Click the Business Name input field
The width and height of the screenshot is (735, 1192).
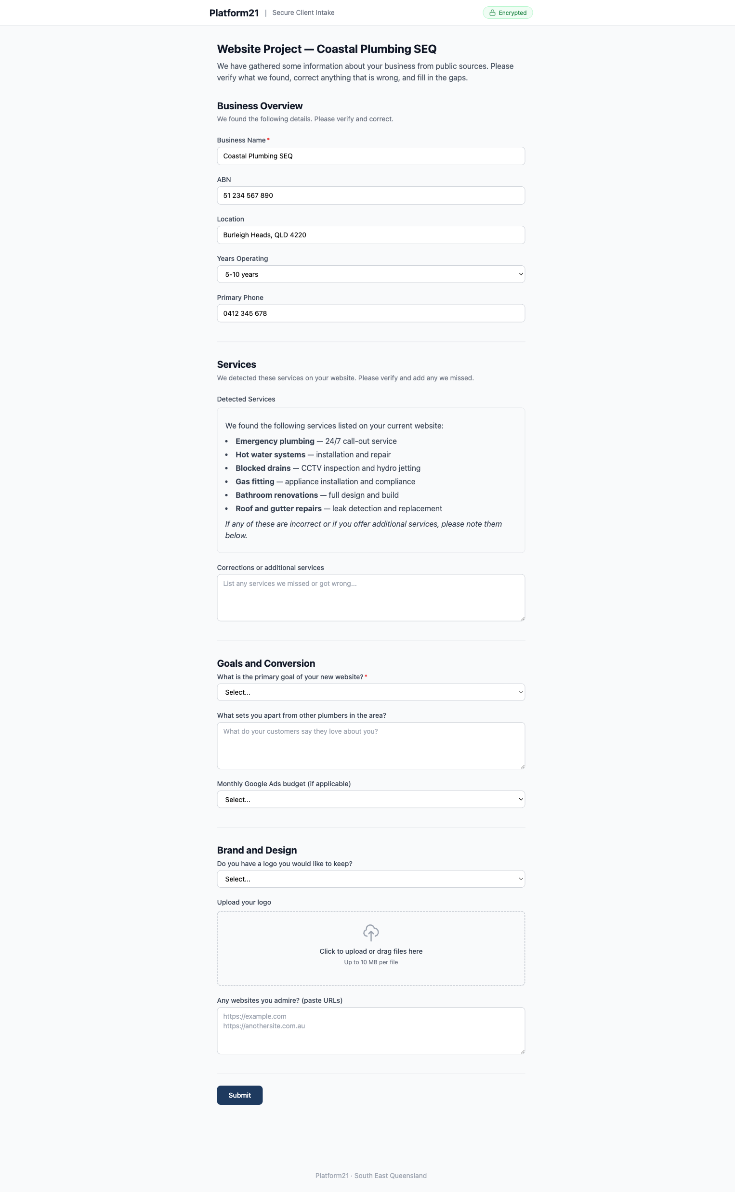pos(371,156)
